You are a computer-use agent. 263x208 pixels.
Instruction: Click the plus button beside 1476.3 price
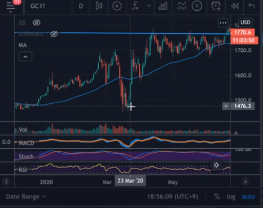point(226,106)
